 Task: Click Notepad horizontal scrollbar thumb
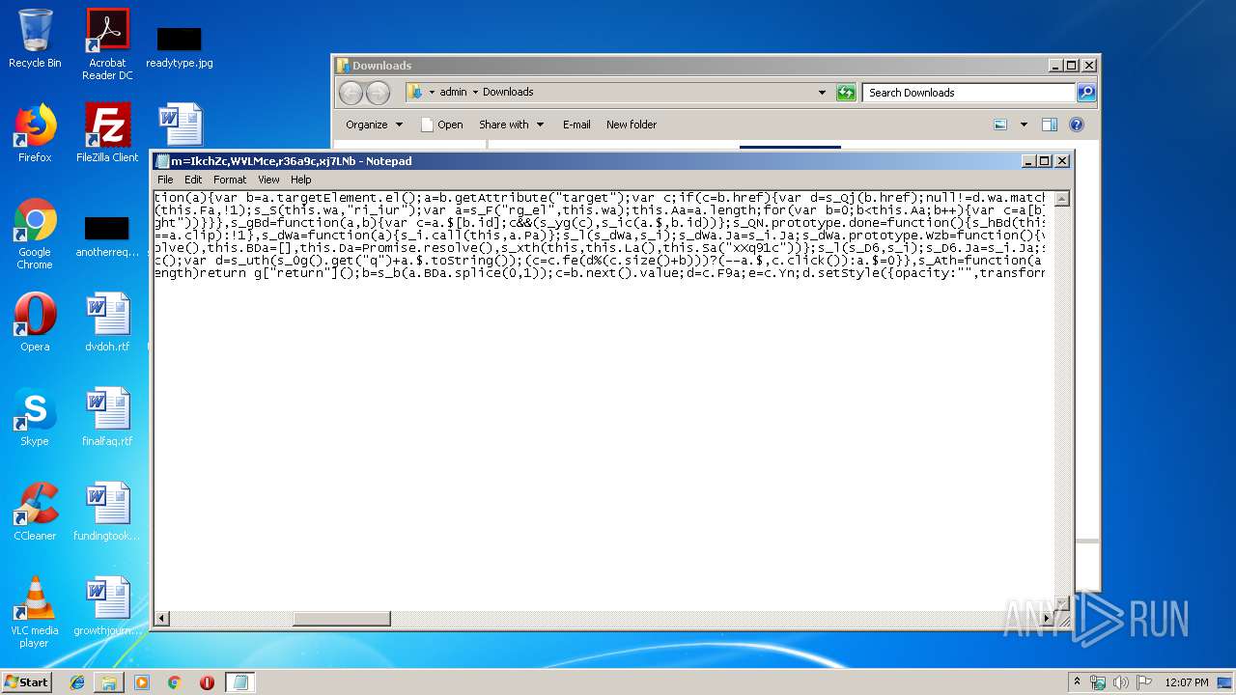(x=342, y=618)
